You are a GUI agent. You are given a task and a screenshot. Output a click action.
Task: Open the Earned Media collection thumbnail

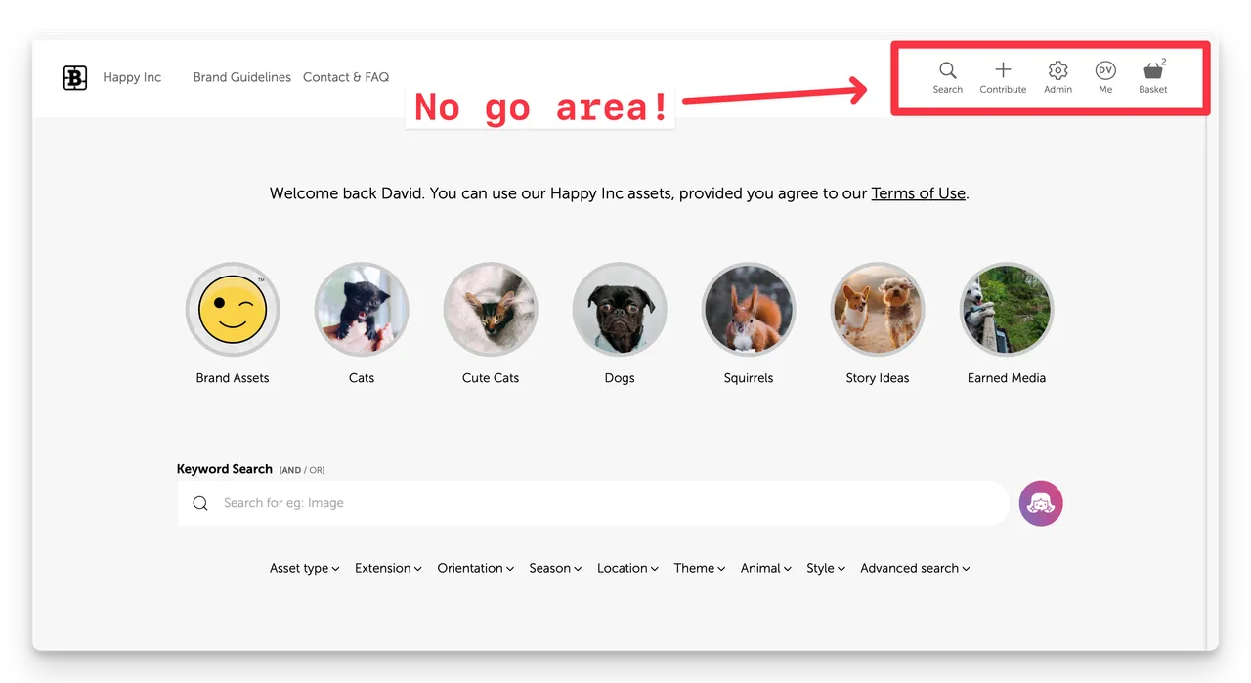tap(1007, 309)
